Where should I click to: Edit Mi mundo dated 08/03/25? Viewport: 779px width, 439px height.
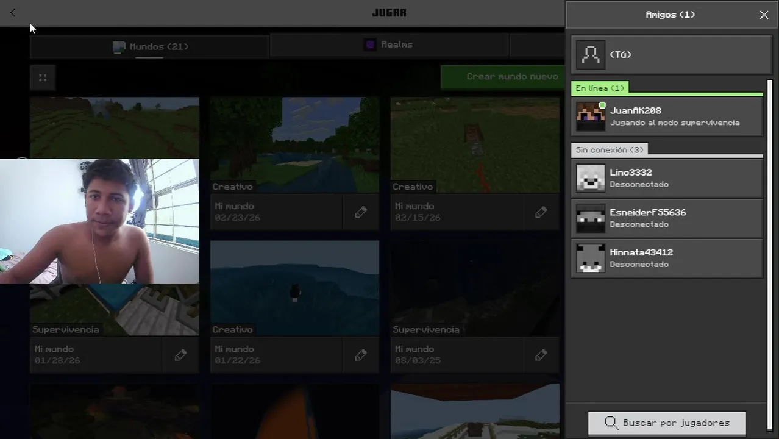coord(541,355)
